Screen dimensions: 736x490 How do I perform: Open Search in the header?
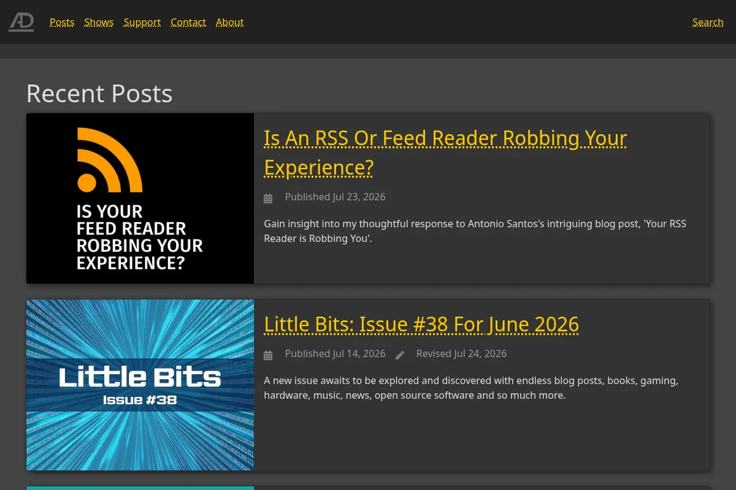click(708, 22)
